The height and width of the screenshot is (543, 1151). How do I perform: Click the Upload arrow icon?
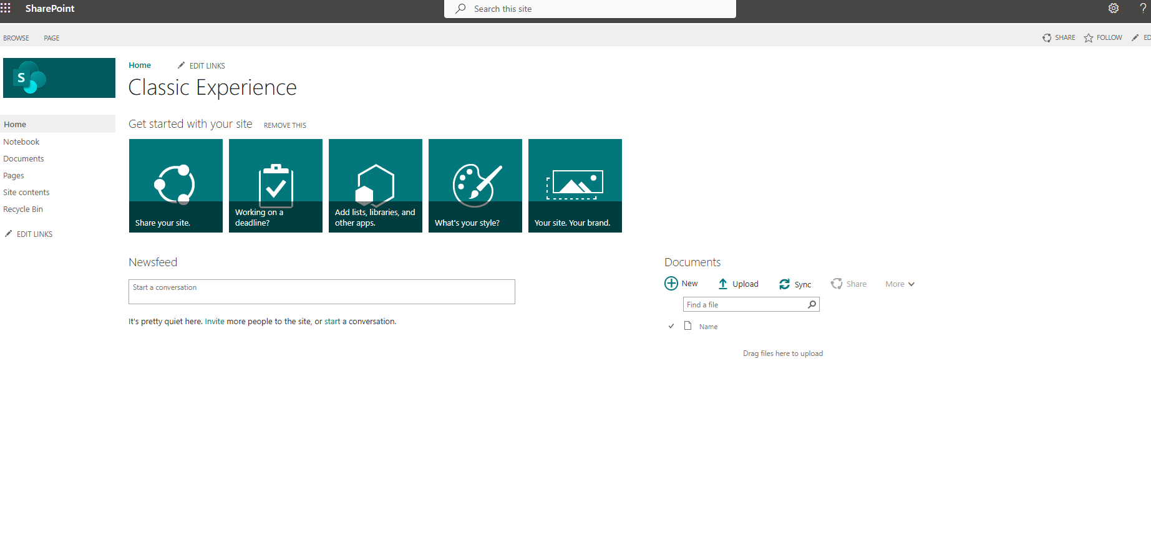coord(722,284)
